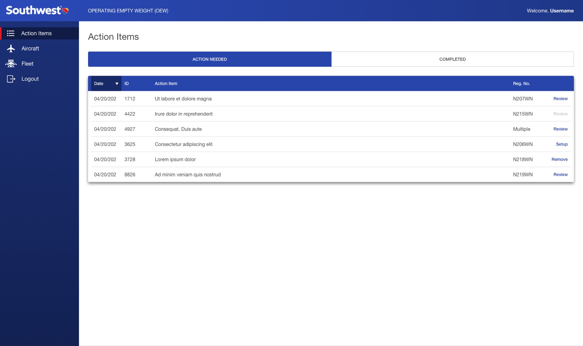
Task: Click the Aircraft airplane icon in sidebar
Action: (11, 49)
